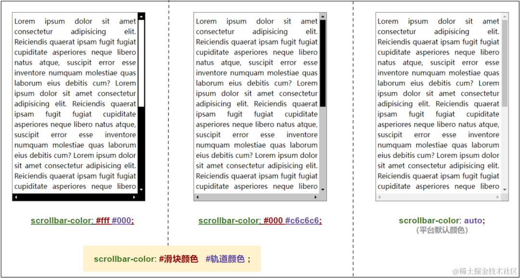Click the '(平台默认颜色)' note
This screenshot has width=520, height=278.
[442, 230]
